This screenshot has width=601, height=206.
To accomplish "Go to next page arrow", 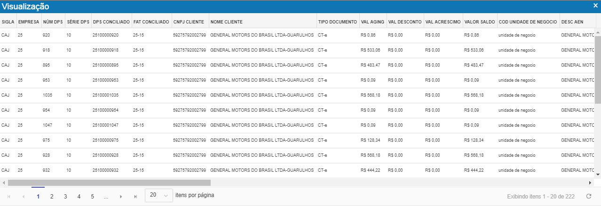I will [121, 197].
